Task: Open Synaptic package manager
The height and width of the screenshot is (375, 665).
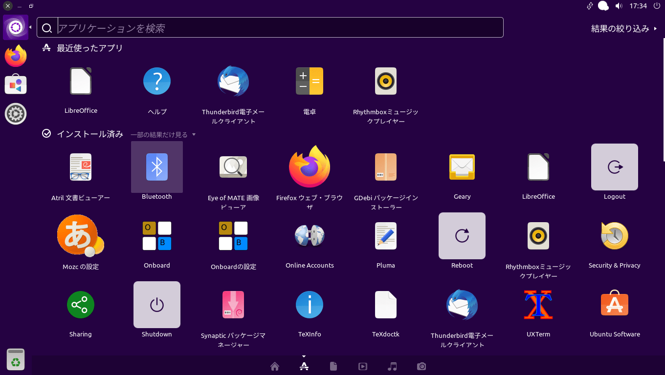Action: point(233,305)
